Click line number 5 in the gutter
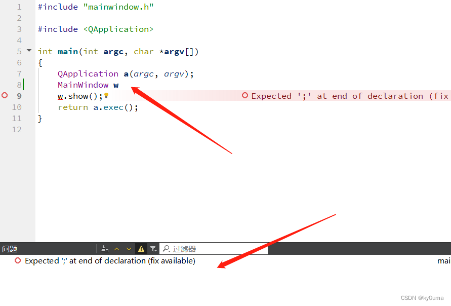Screen dimensions: 451x306 (x=19, y=52)
